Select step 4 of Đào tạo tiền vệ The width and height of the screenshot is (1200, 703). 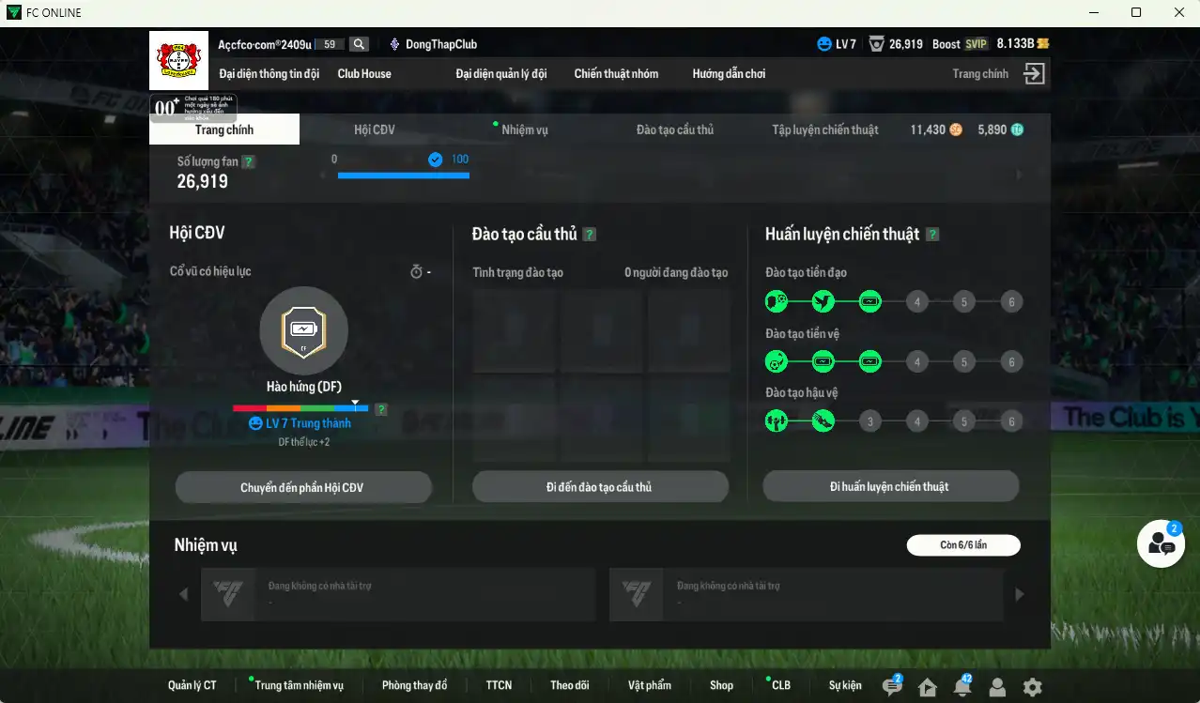916,361
